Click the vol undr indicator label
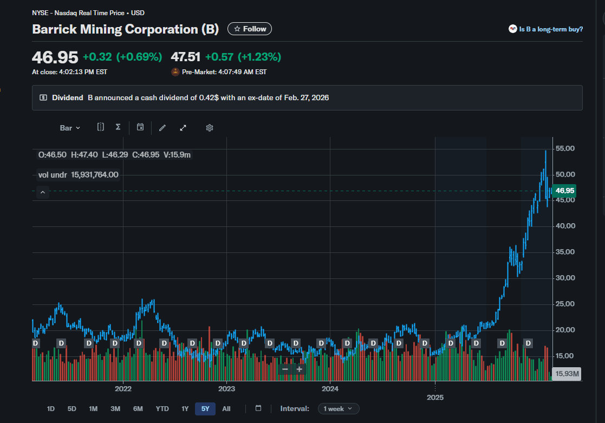This screenshot has width=605, height=423. click(79, 175)
